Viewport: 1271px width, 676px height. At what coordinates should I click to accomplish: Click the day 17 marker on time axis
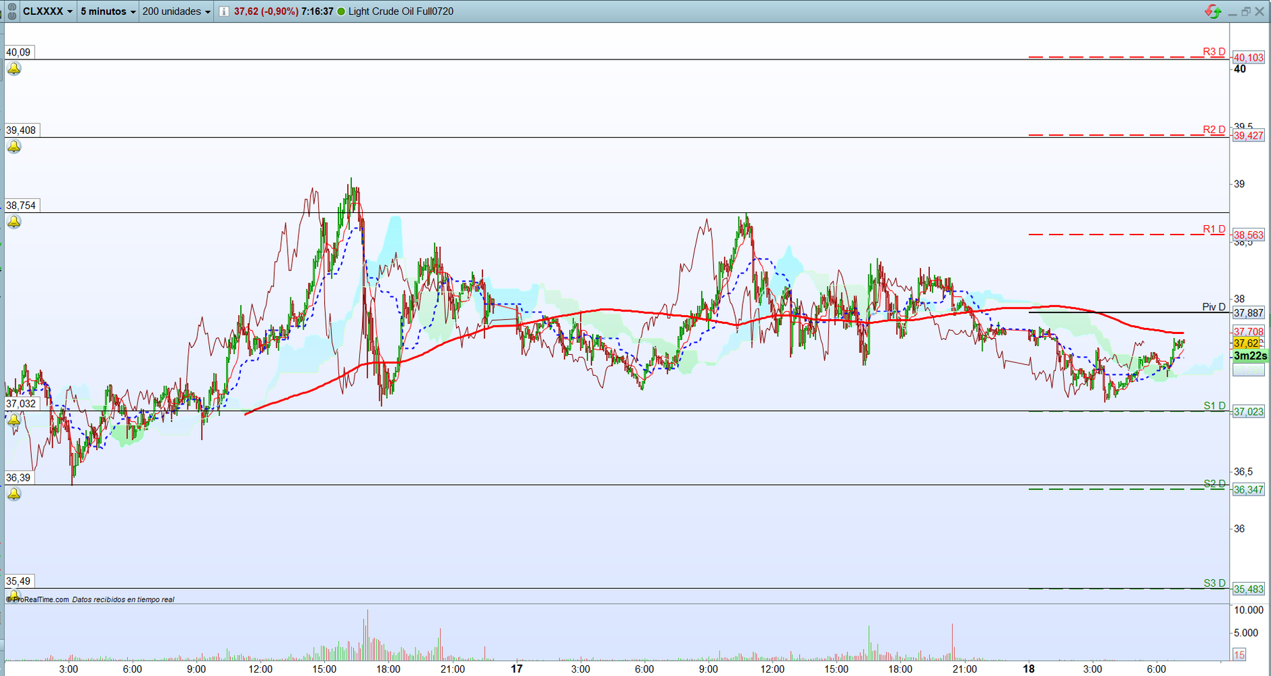coord(516,669)
